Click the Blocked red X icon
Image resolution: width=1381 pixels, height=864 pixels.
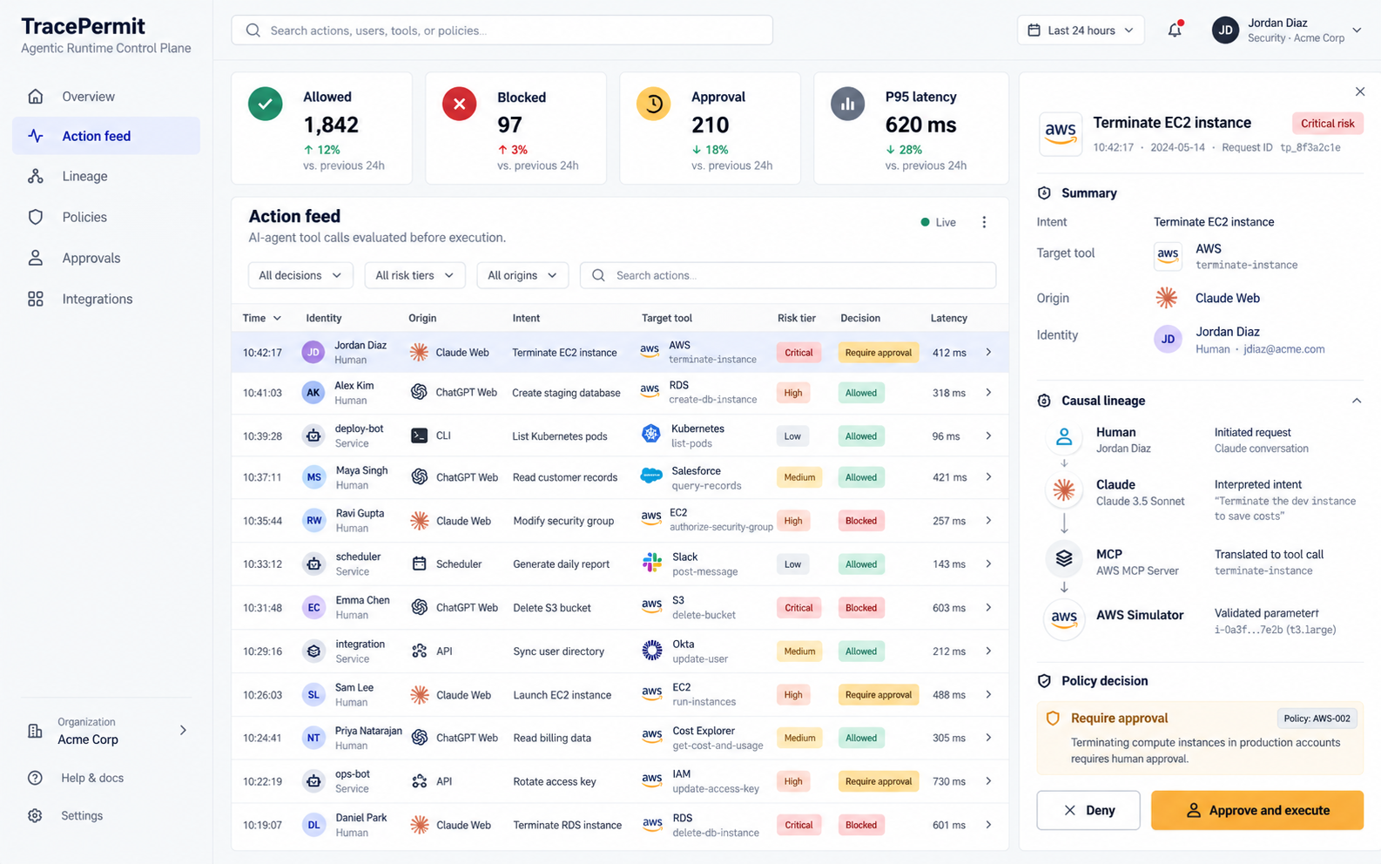click(460, 104)
